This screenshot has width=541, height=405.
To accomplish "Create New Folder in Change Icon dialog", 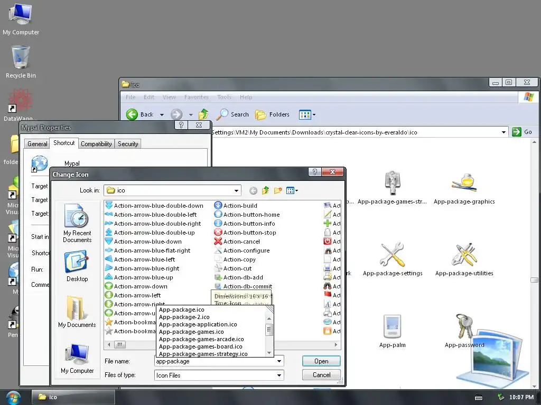I will pos(278,190).
